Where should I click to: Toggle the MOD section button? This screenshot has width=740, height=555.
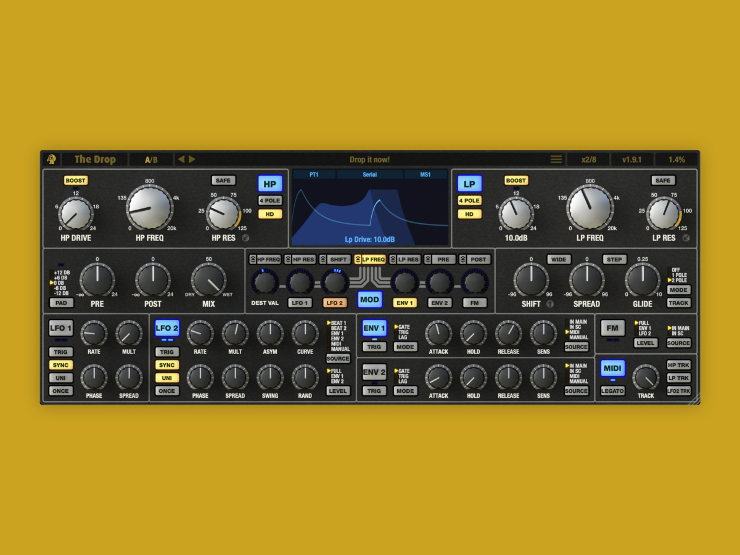tap(369, 300)
